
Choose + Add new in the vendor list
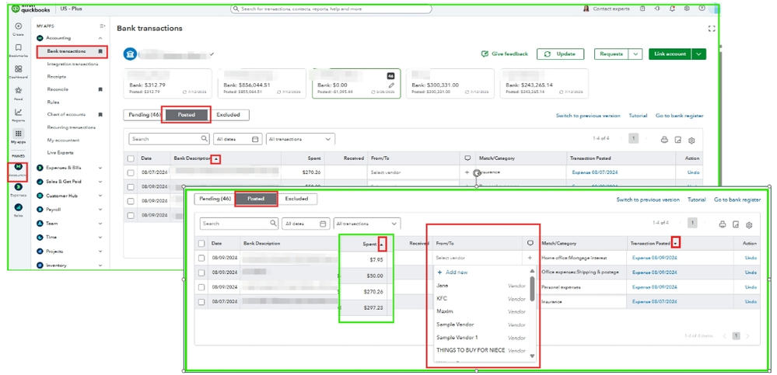(x=453, y=272)
